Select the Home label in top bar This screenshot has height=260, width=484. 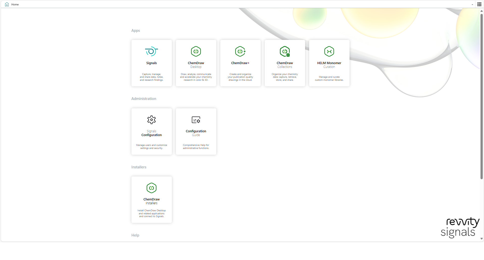[x=15, y=5]
